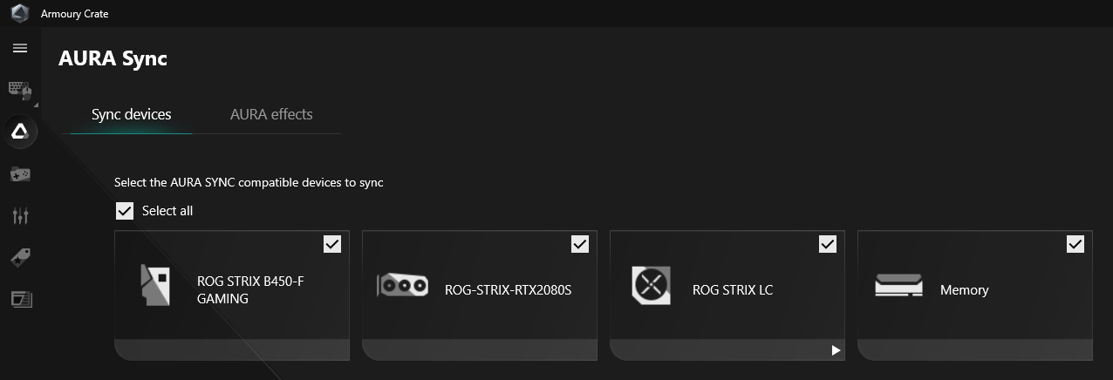Click the graphics card icon for RTX2080S
Image resolution: width=1113 pixels, height=380 pixels.
[x=402, y=285]
